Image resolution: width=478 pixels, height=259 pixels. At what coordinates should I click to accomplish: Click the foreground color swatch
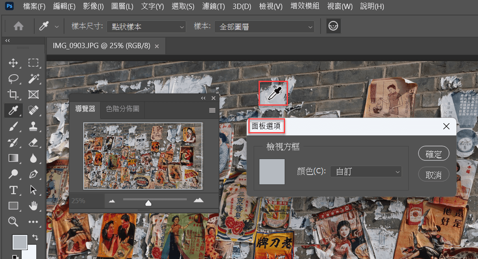20,242
